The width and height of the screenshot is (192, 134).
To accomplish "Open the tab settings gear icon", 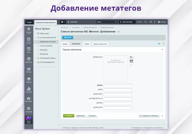I will (159, 44).
